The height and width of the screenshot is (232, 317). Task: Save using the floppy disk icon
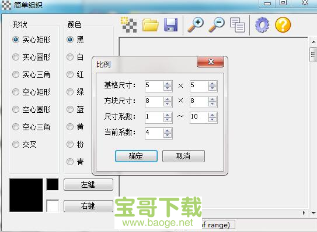pos(171,25)
